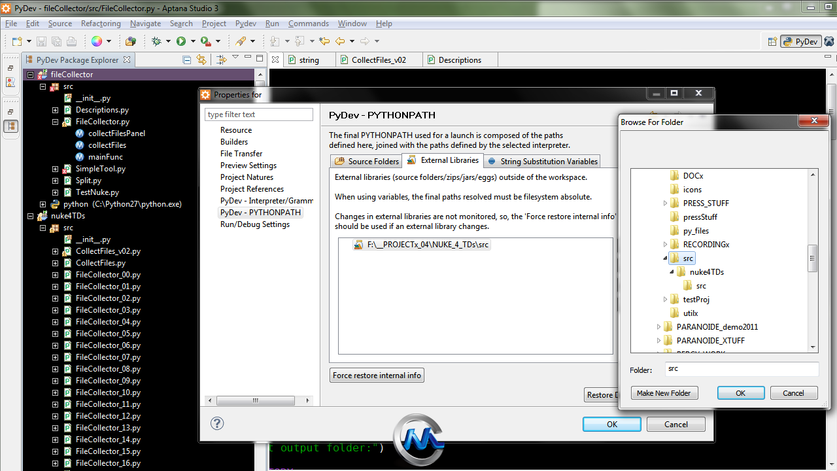This screenshot has width=837, height=471.
Task: Open help icon in Properties dialog
Action: pyautogui.click(x=218, y=423)
